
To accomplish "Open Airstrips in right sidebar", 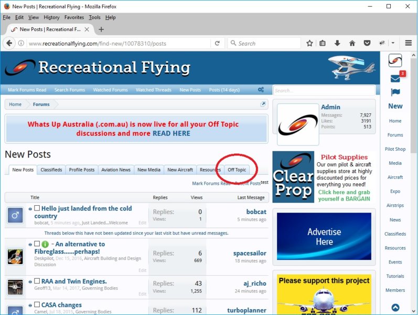I will [395, 205].
